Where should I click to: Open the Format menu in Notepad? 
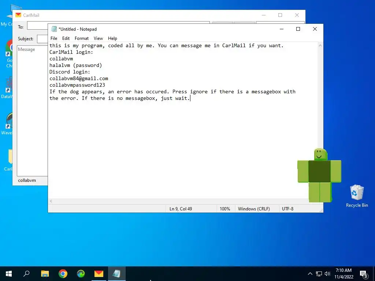pos(82,38)
